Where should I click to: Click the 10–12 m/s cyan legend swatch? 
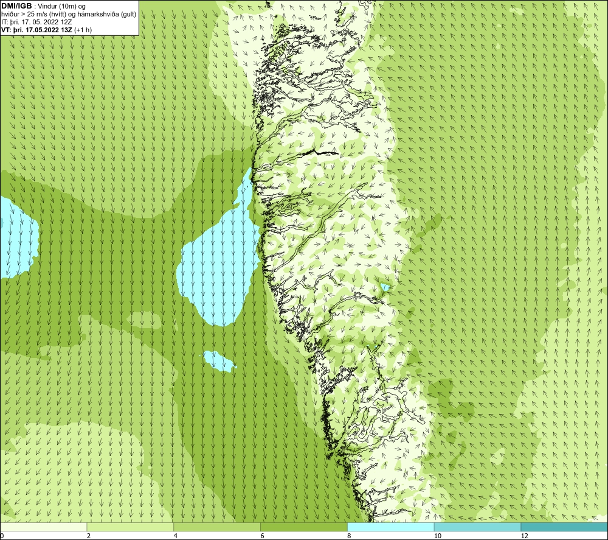(x=478, y=527)
